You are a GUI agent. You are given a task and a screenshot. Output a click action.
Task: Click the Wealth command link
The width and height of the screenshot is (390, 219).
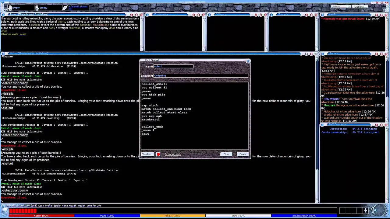point(81,206)
